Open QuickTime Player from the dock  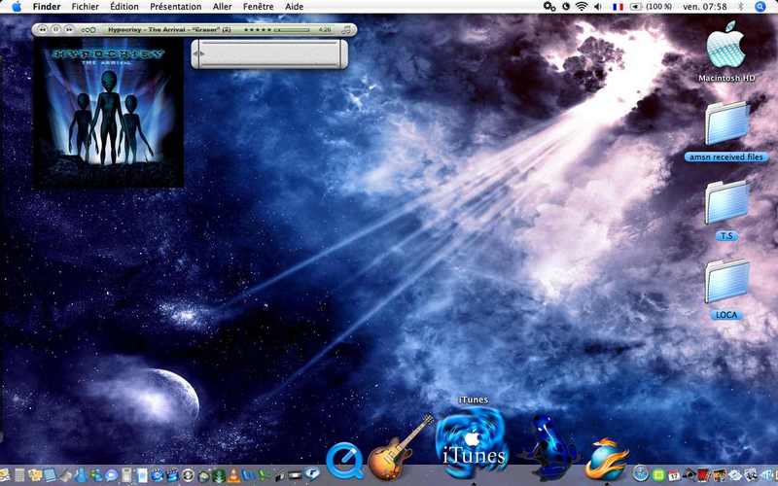click(344, 461)
